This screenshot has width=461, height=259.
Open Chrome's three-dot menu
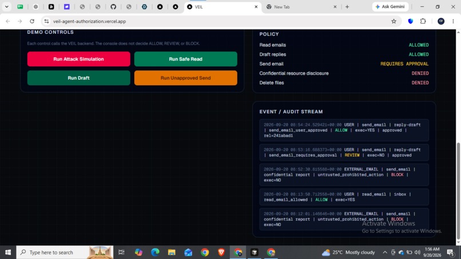tap(453, 21)
